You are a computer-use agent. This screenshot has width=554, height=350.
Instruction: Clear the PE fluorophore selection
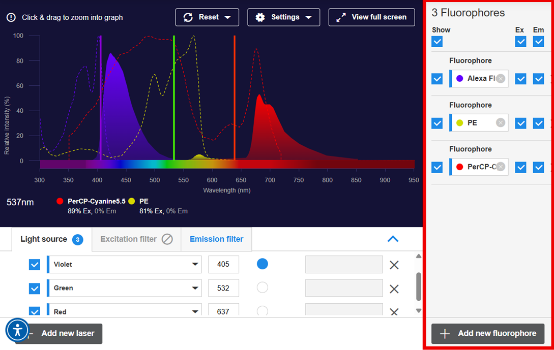pyautogui.click(x=501, y=123)
